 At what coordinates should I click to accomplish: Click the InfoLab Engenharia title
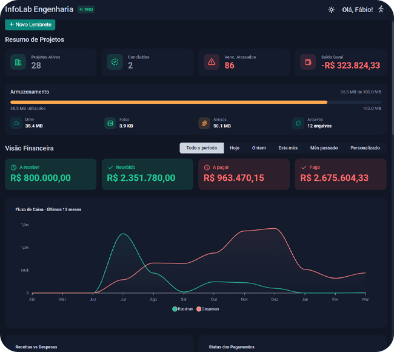39,9
